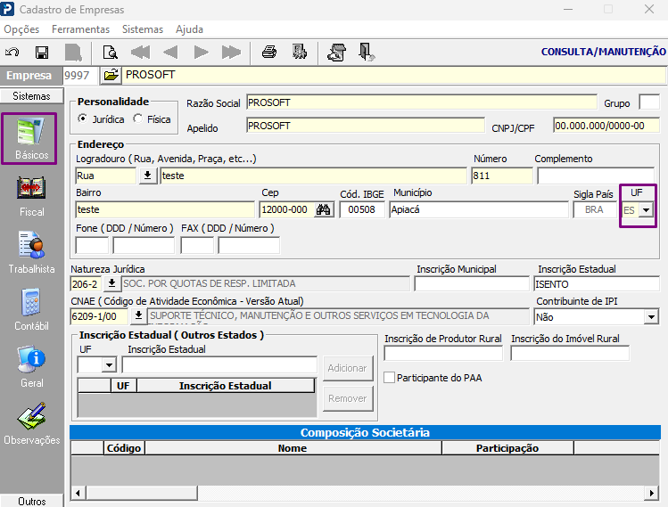Click the Cód. IBGE field 00508
This screenshot has height=507, width=668.
tap(362, 209)
